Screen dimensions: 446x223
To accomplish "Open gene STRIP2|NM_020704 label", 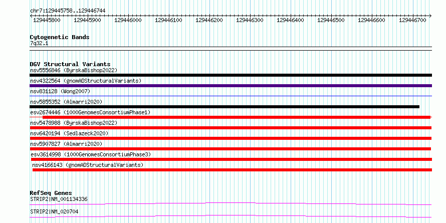I will point(54,211).
